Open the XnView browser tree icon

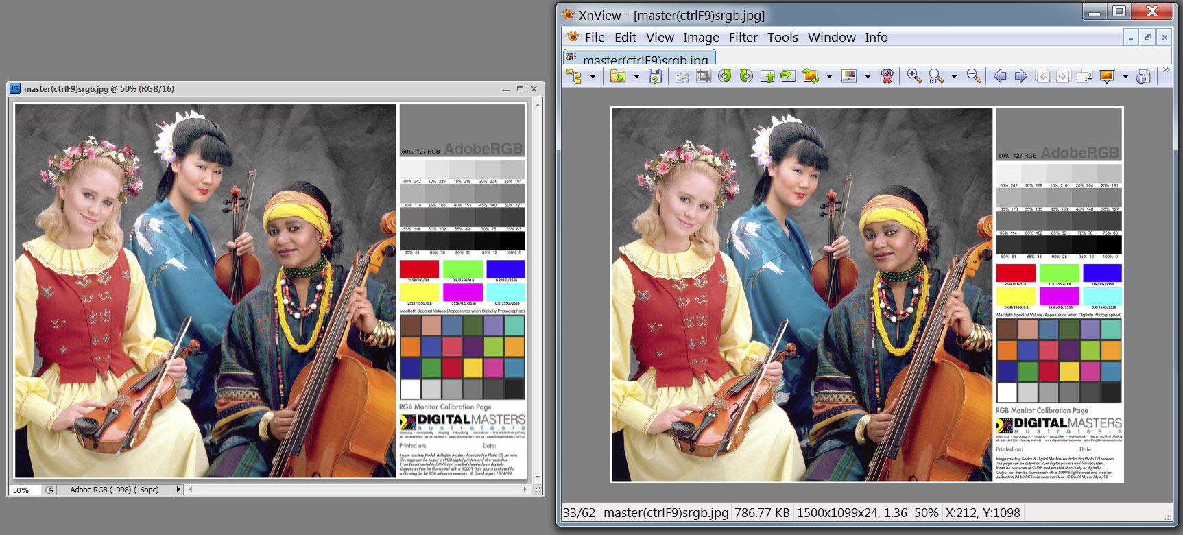coord(574,77)
